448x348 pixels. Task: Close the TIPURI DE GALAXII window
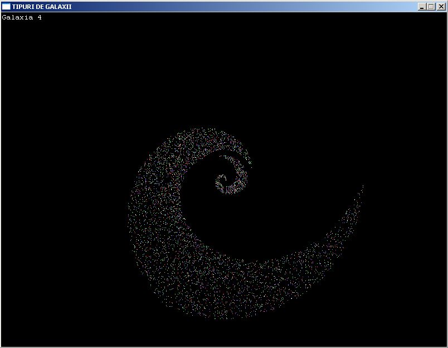coord(441,7)
